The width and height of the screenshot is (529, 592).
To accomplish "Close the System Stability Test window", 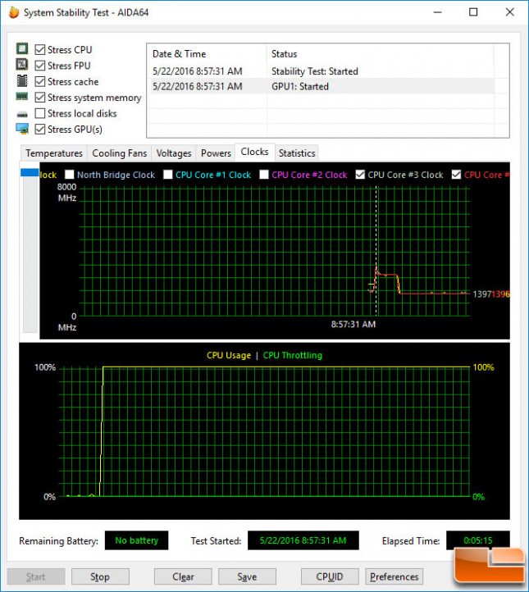I will [509, 12].
